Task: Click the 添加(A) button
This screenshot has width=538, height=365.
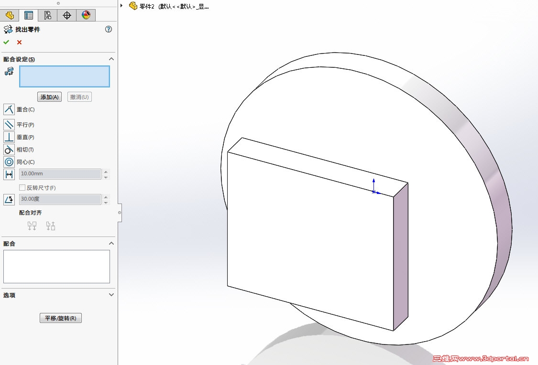Action: coord(49,97)
